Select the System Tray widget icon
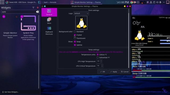Screen dimensions: 170x95 coord(28,23)
